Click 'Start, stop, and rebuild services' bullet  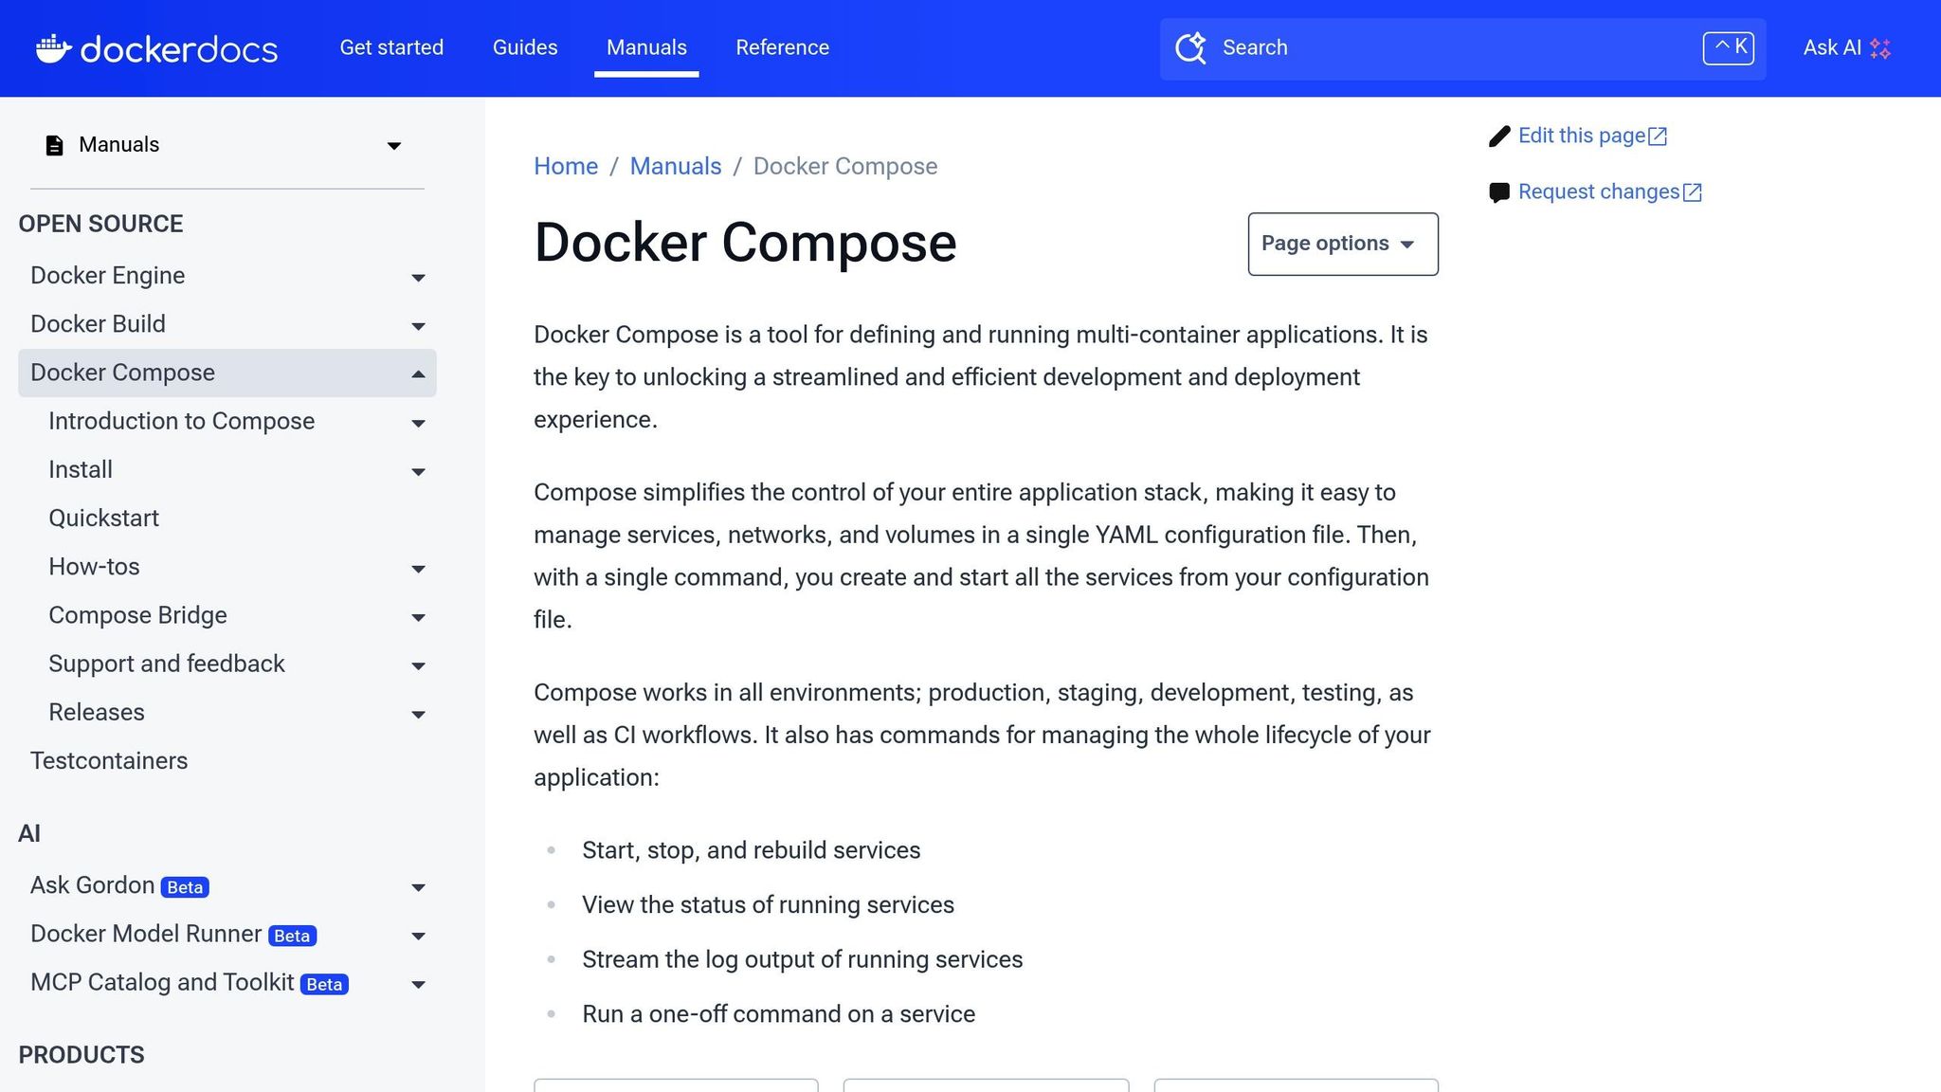[751, 850]
